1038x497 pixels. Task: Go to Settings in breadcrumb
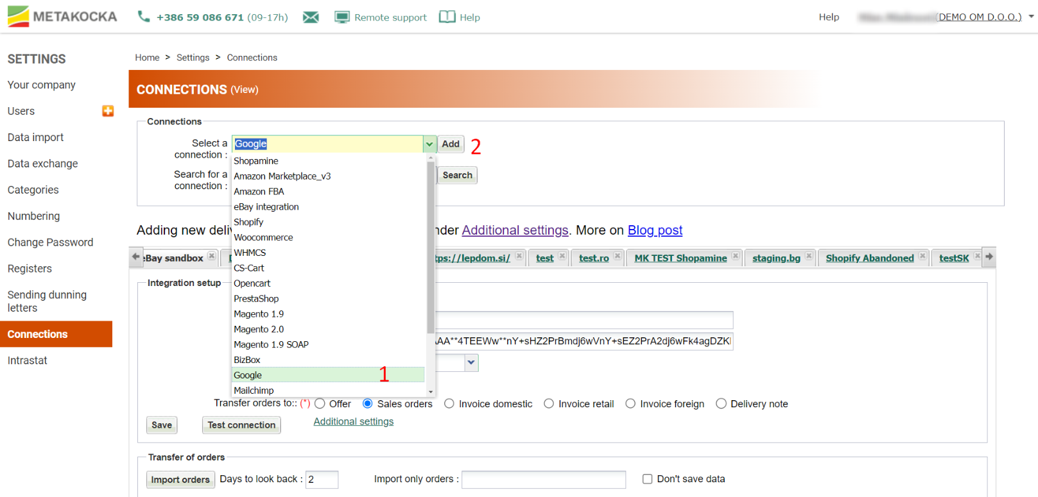tap(193, 58)
